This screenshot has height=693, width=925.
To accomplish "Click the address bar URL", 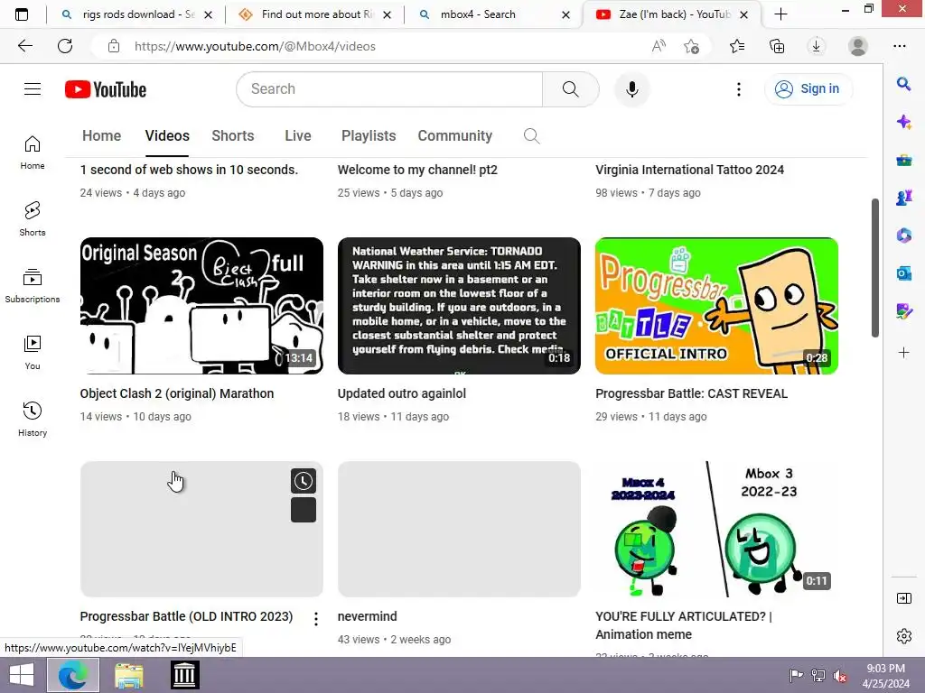I will 255,47.
